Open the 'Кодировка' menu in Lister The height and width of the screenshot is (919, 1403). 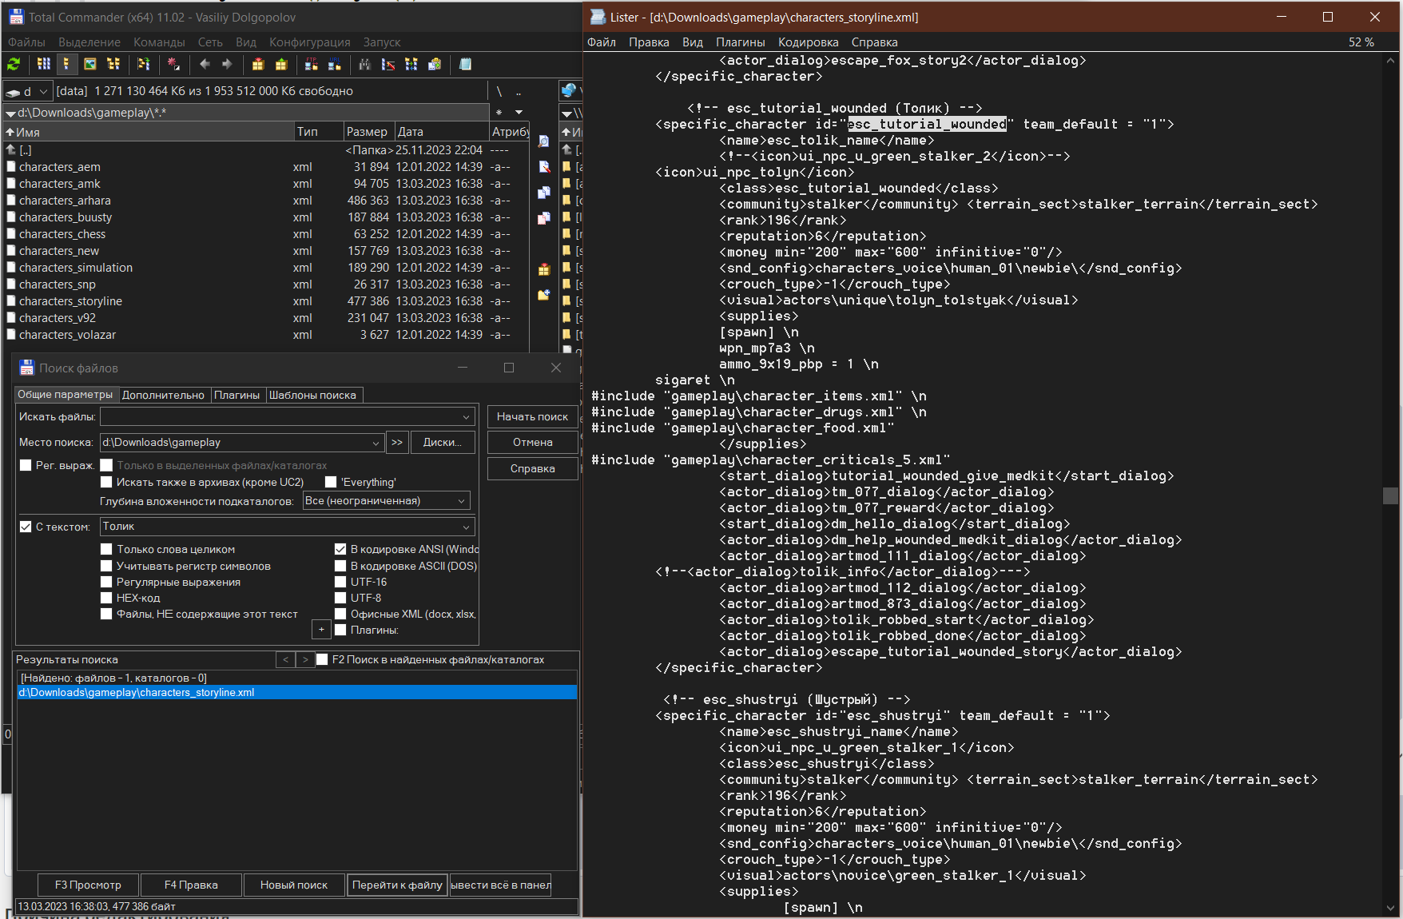[808, 42]
